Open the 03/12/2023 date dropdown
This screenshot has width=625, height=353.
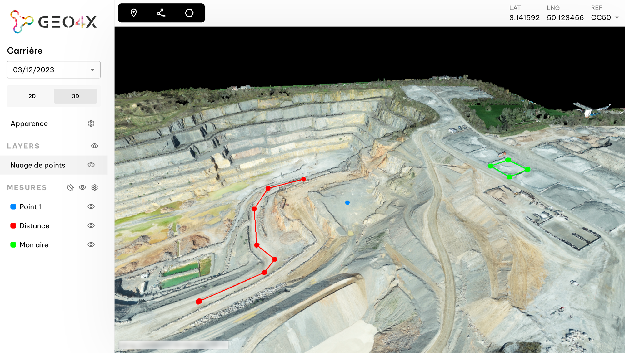tap(54, 70)
